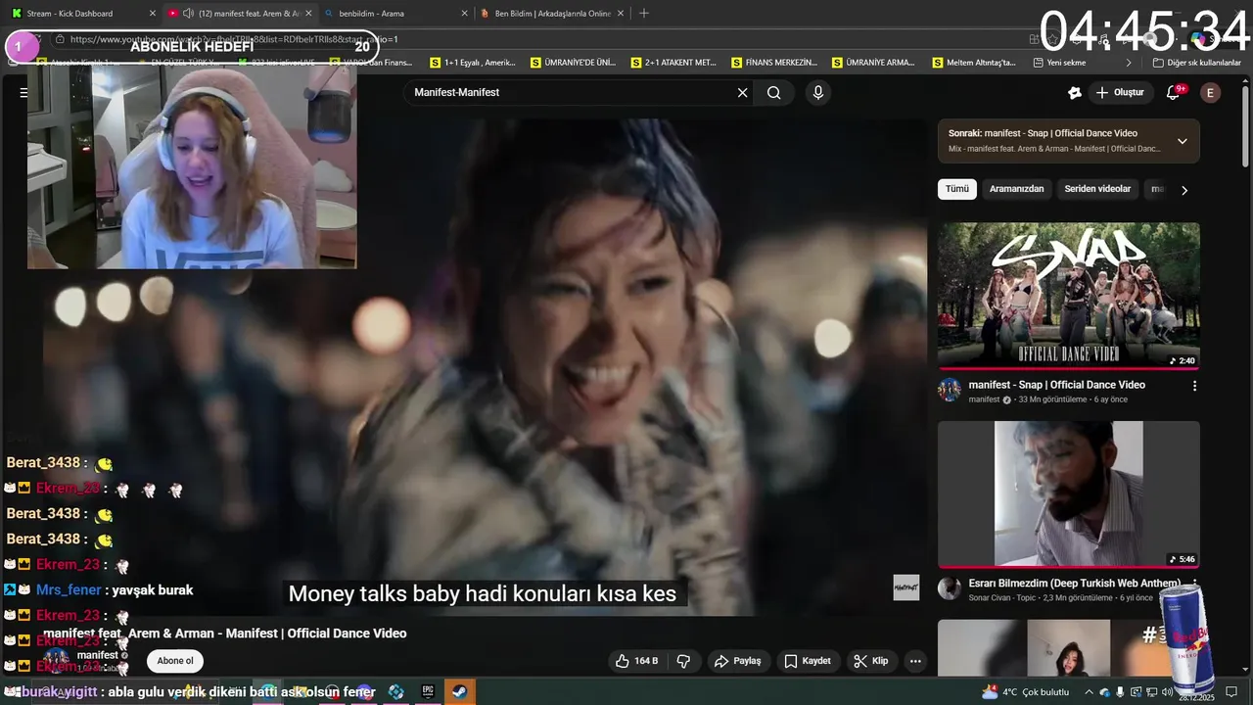
Task: Click the Esrarı Bilmezdim (Deep Turkish Web Anthem) title
Action: tap(1074, 584)
